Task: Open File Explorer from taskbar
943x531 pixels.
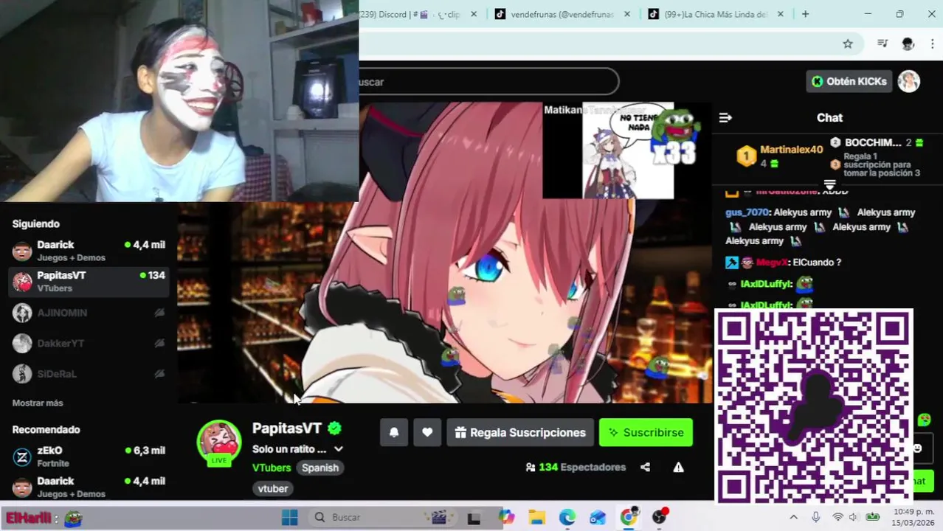Action: (536, 518)
